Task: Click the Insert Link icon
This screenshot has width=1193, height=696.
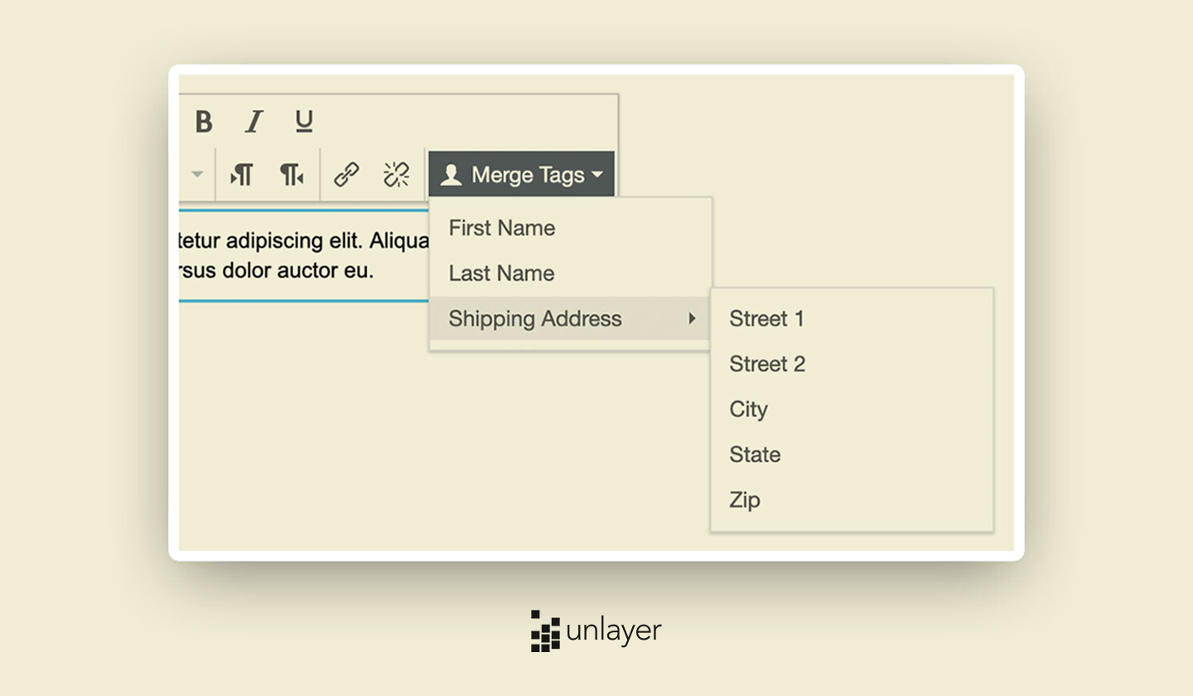Action: click(345, 174)
